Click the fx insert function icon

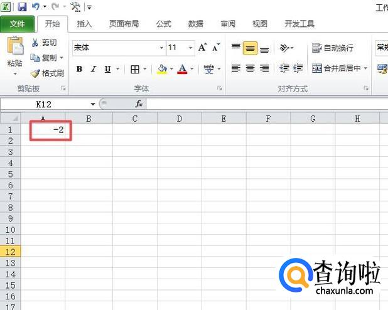[x=139, y=104]
